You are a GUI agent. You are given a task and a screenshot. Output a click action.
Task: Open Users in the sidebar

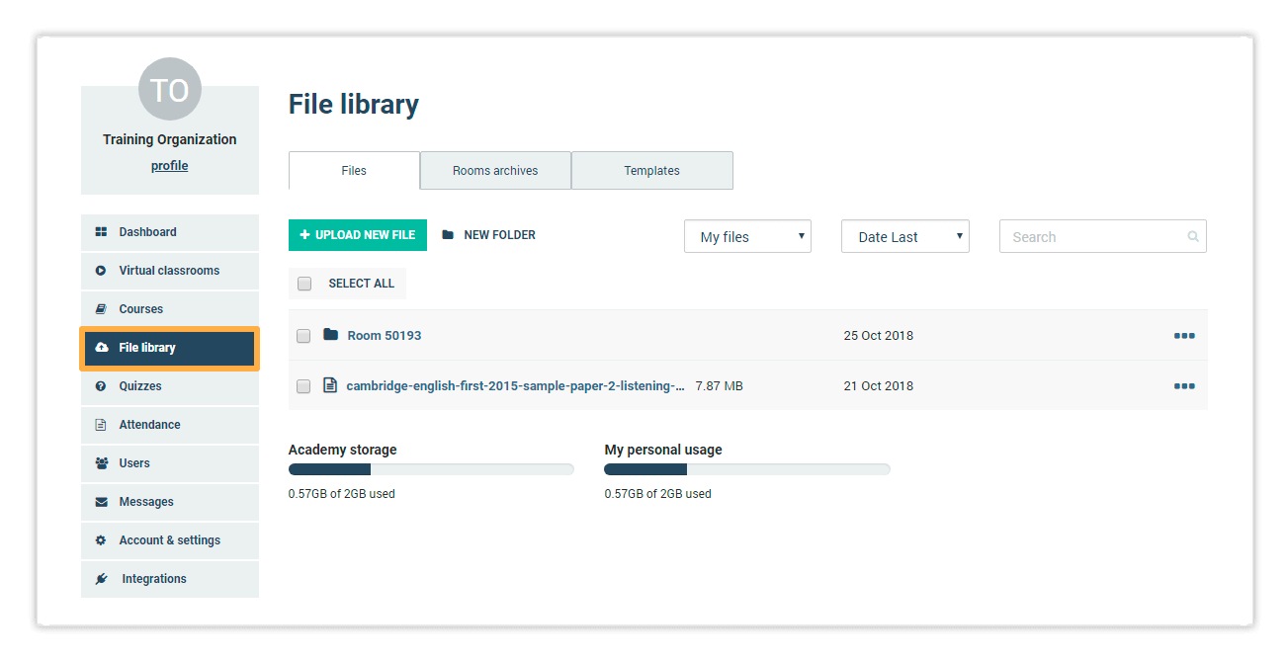coord(170,463)
